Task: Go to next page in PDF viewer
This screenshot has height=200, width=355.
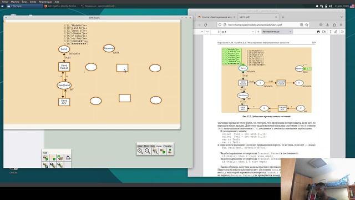Action: [x=207, y=32]
